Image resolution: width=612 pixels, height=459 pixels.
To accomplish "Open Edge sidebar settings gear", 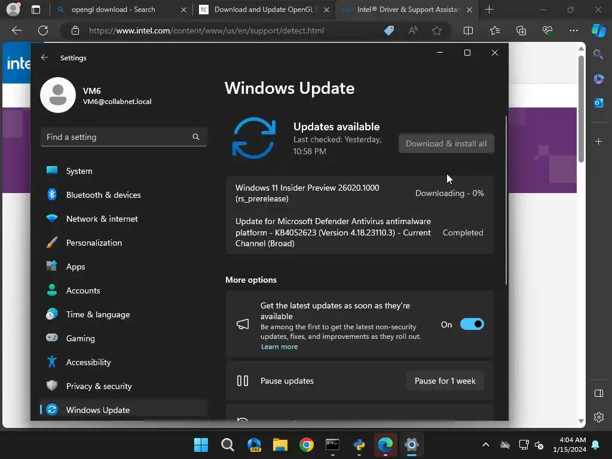I will point(598,417).
